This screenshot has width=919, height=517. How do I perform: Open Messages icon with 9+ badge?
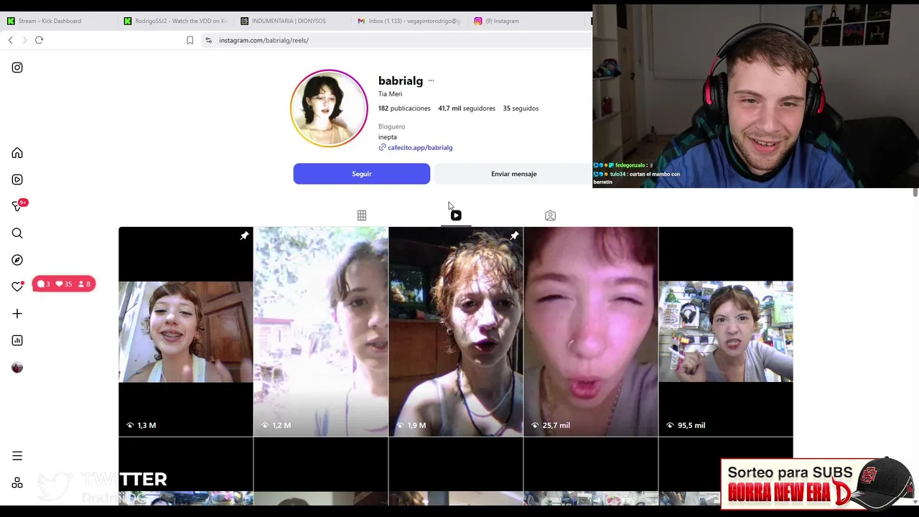click(x=19, y=206)
